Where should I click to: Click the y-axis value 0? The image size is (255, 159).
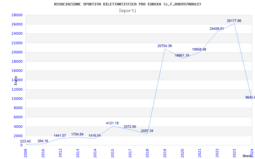pos(21,145)
